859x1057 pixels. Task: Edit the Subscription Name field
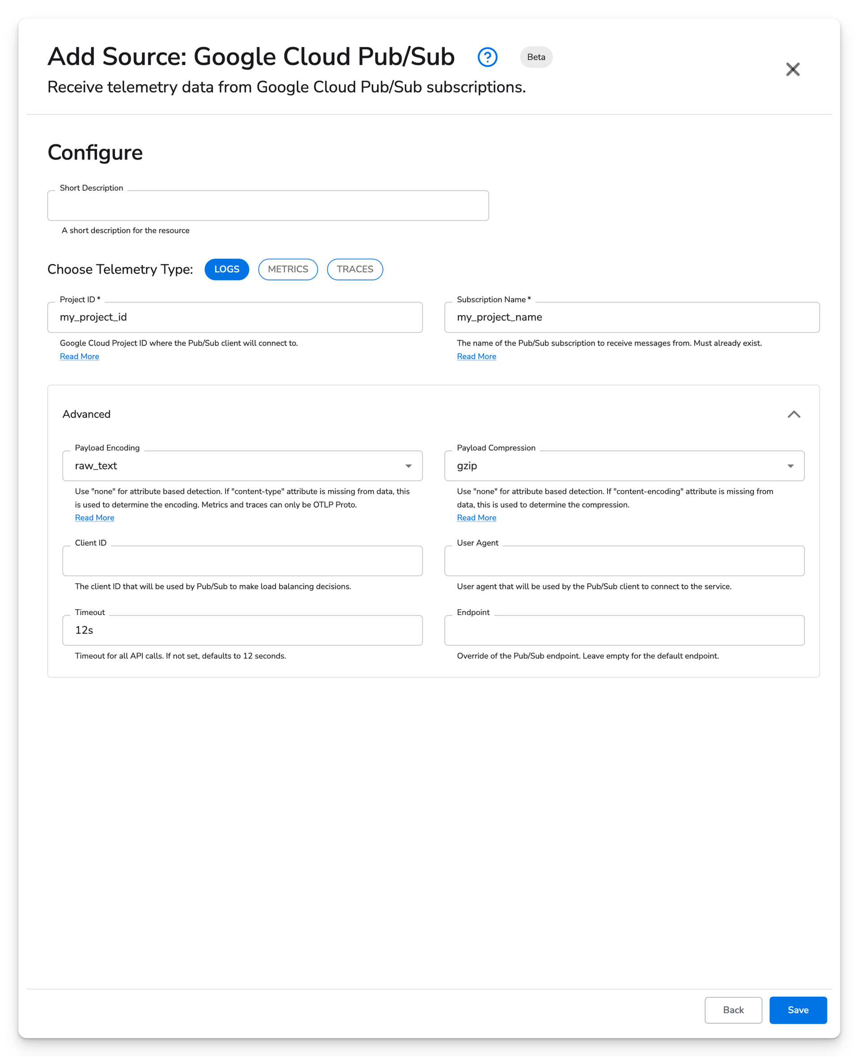tap(632, 317)
